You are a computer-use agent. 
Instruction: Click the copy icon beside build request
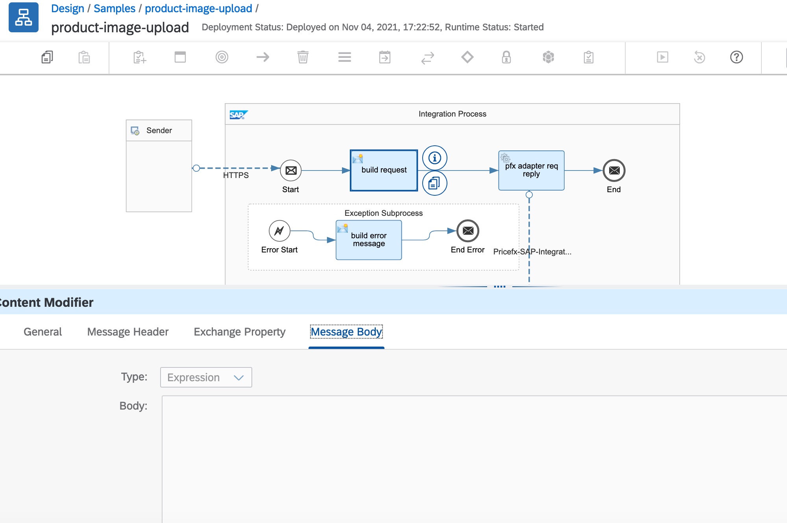pos(434,183)
